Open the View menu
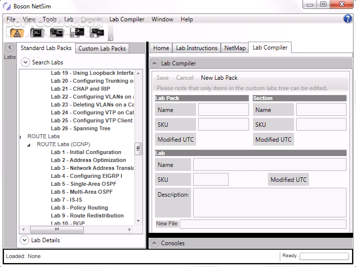This screenshot has width=356, height=267. [x=29, y=19]
